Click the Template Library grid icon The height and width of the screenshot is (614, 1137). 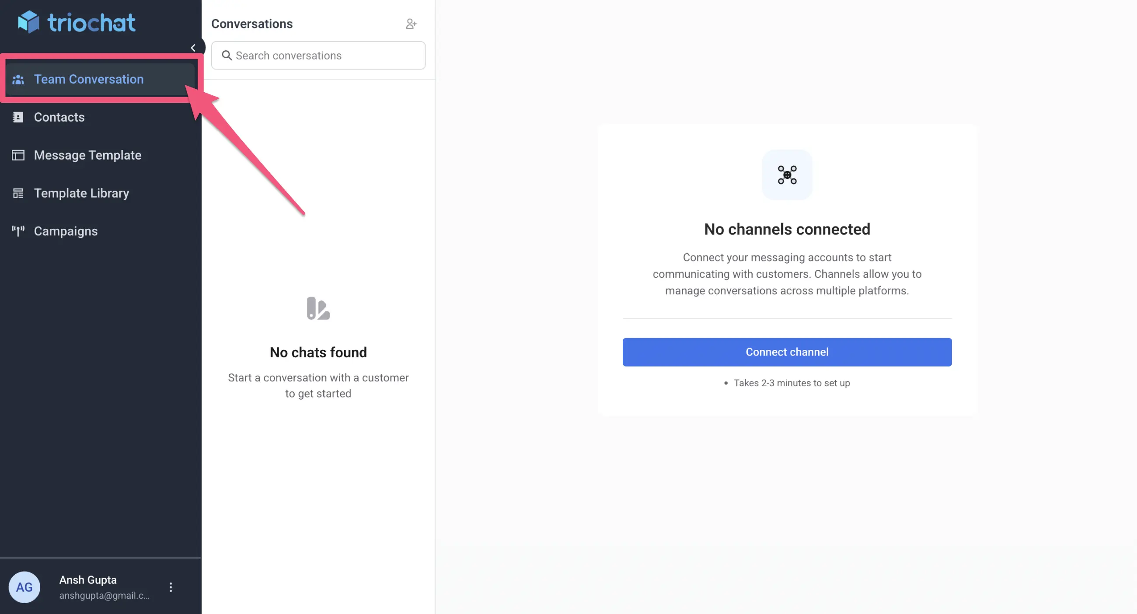coord(18,193)
